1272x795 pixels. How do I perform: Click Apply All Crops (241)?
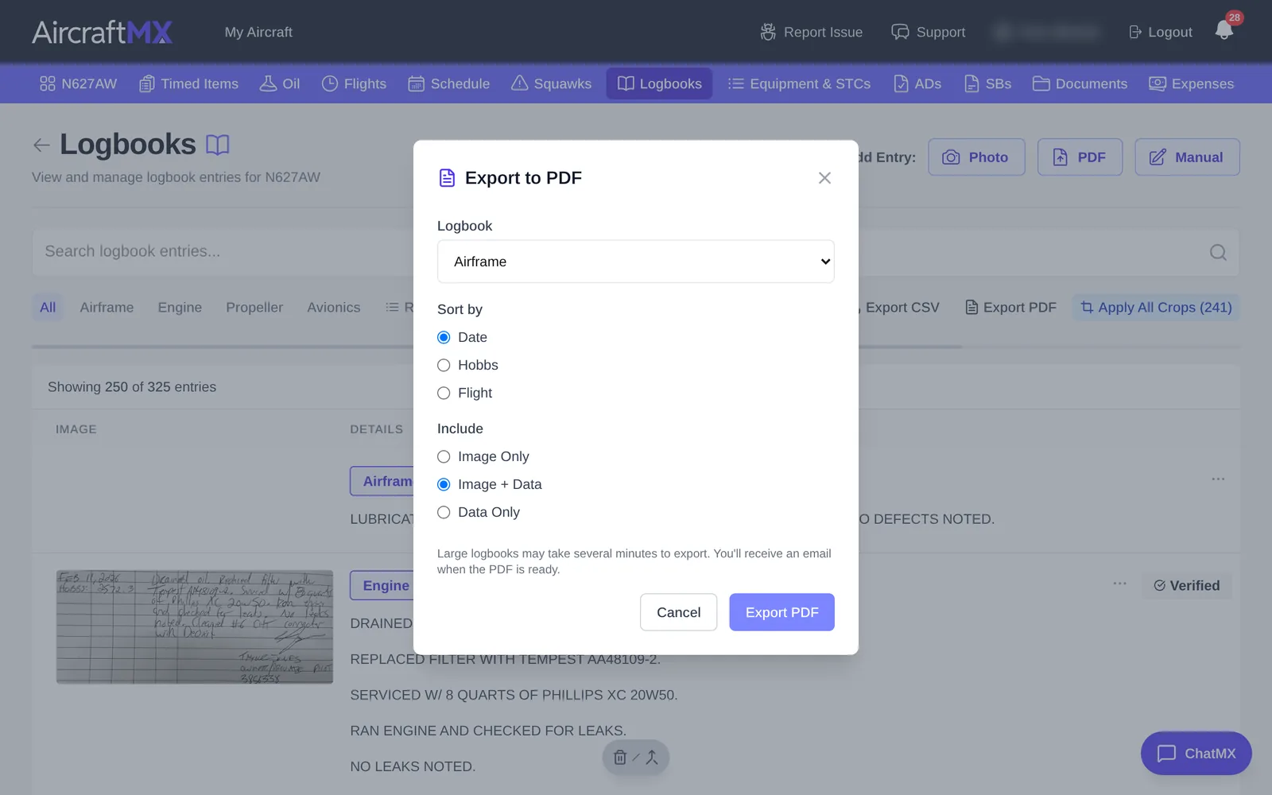pos(1156,308)
